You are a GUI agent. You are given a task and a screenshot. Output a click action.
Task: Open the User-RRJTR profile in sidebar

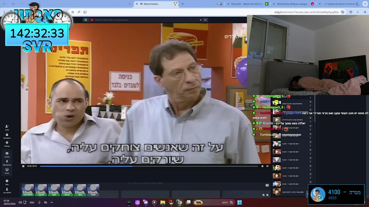point(7,190)
